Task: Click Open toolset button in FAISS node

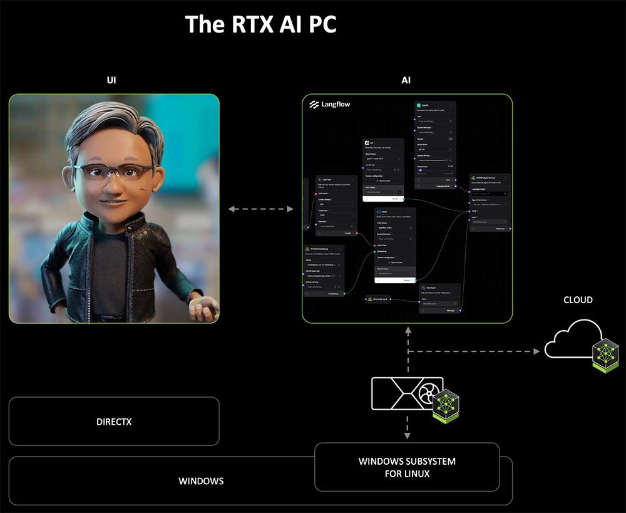Action: coord(394,262)
